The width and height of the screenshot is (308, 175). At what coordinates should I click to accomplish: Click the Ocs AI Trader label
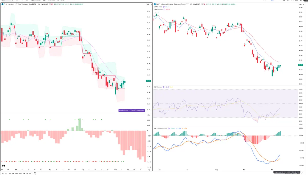(123, 110)
